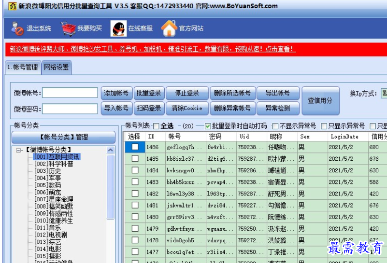
Task: Select [010]健康养生 category
Action: point(54,221)
